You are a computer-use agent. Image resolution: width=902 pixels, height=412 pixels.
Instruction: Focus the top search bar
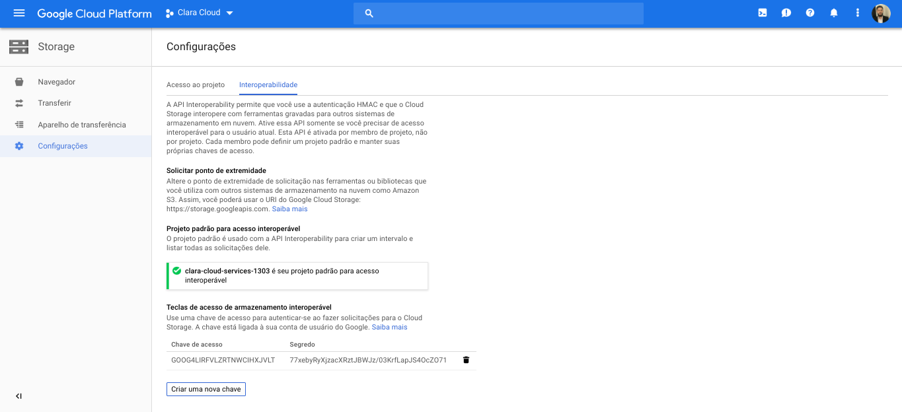click(498, 13)
